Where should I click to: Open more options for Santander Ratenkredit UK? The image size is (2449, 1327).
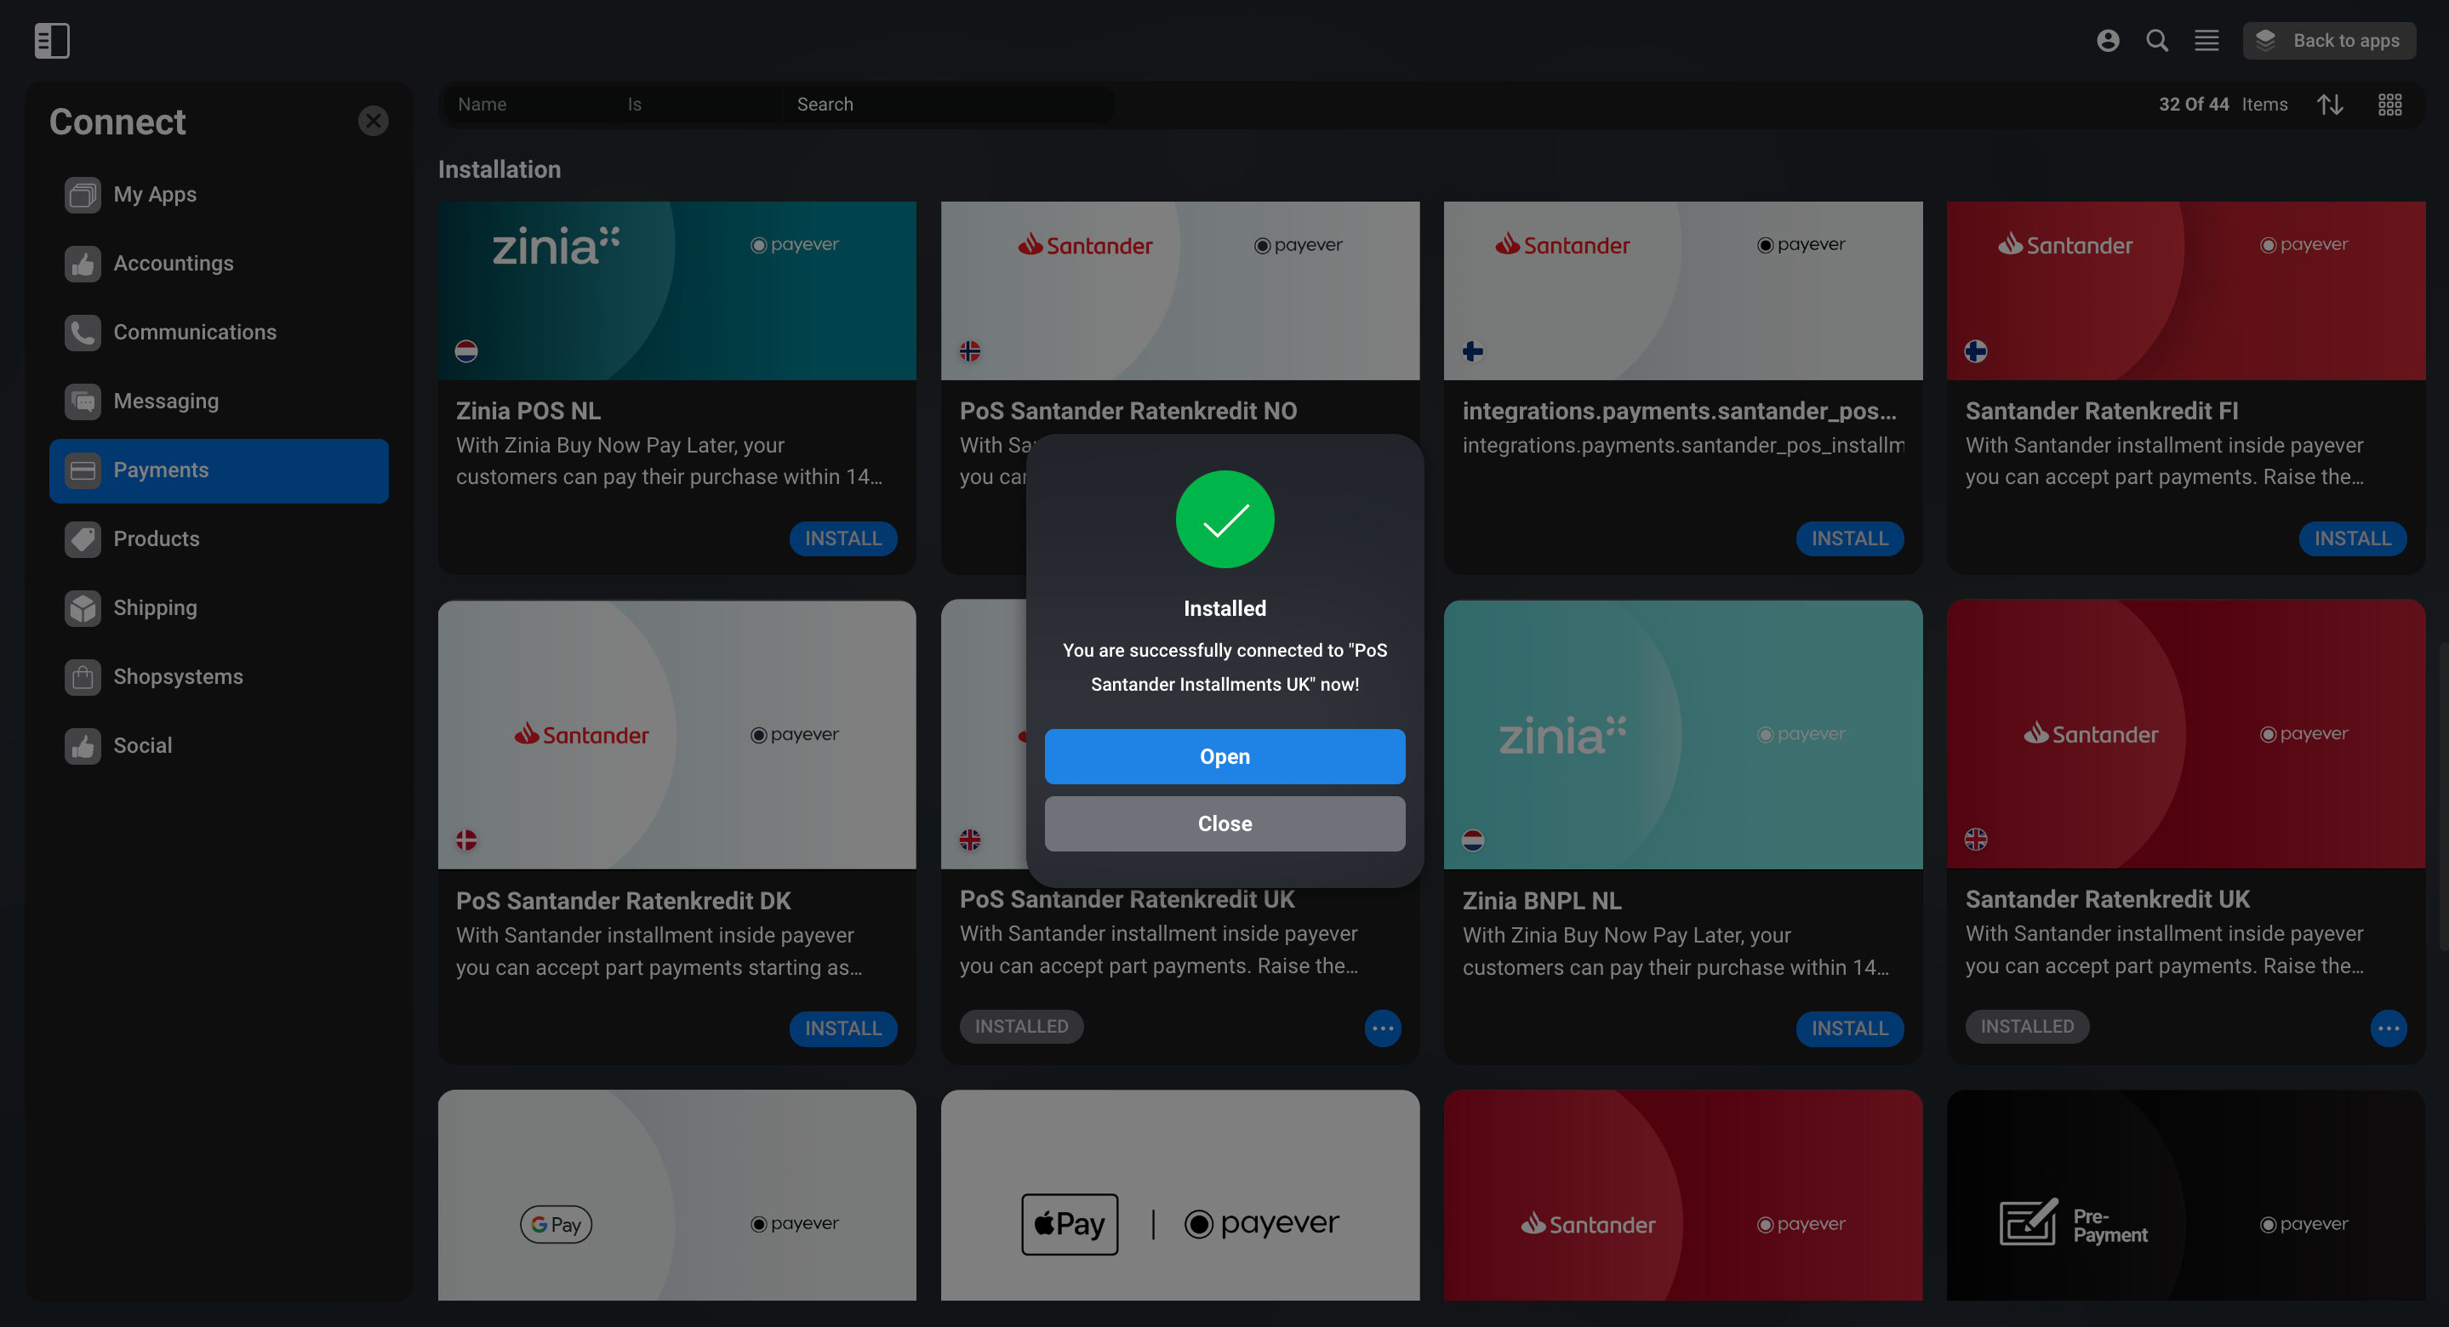(x=2388, y=1028)
